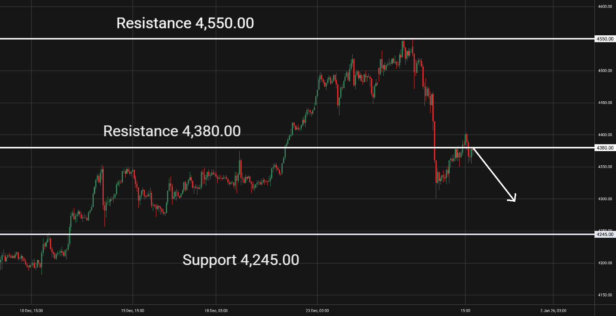The height and width of the screenshot is (316, 616).
Task: Click the 4500.00 price scale label
Action: pyautogui.click(x=605, y=71)
